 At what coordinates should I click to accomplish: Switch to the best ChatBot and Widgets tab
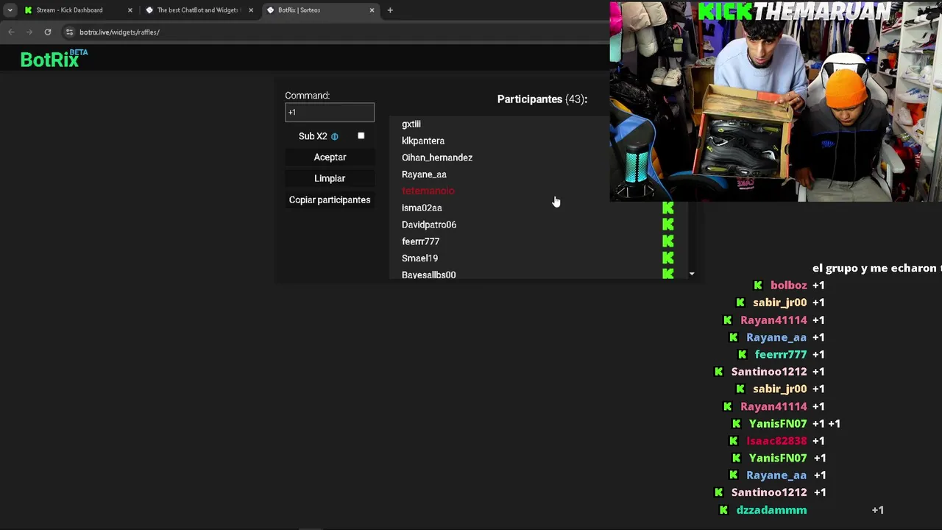197,10
